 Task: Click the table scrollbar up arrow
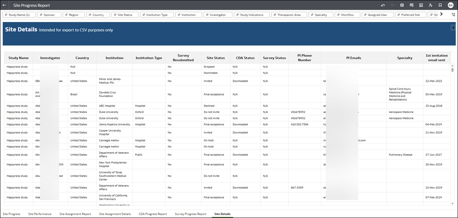point(453,65)
